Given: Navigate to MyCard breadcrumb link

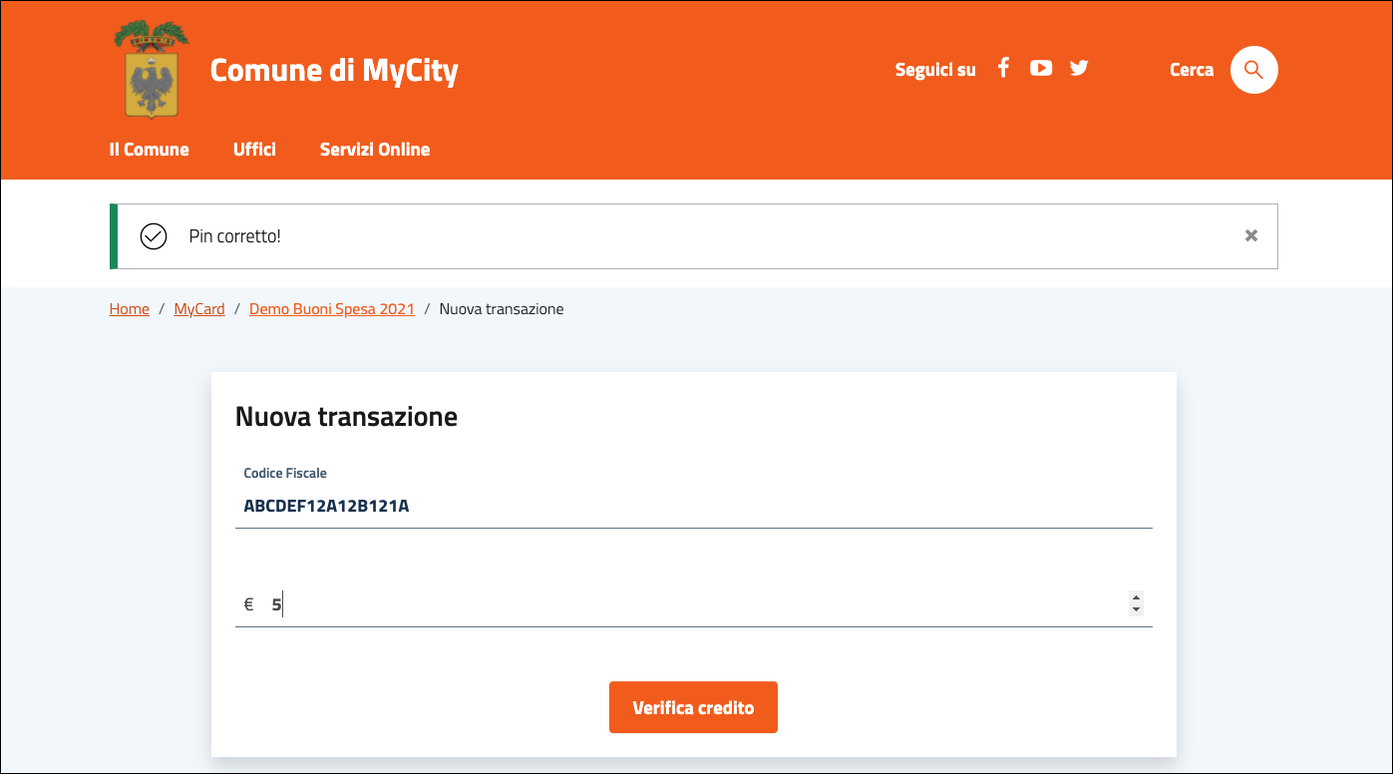Looking at the screenshot, I should [199, 309].
